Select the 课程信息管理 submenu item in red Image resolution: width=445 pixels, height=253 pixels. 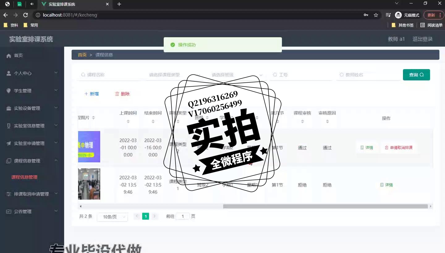click(24, 177)
